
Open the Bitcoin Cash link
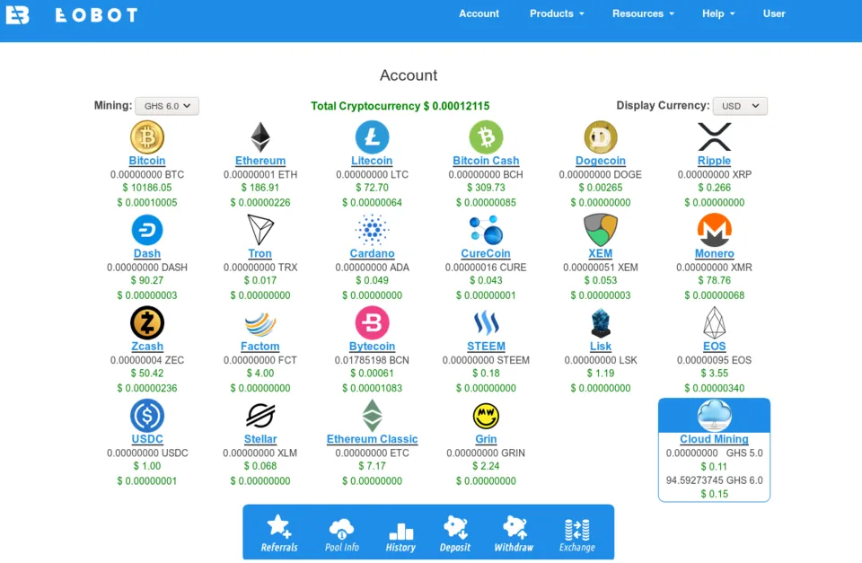pos(486,161)
